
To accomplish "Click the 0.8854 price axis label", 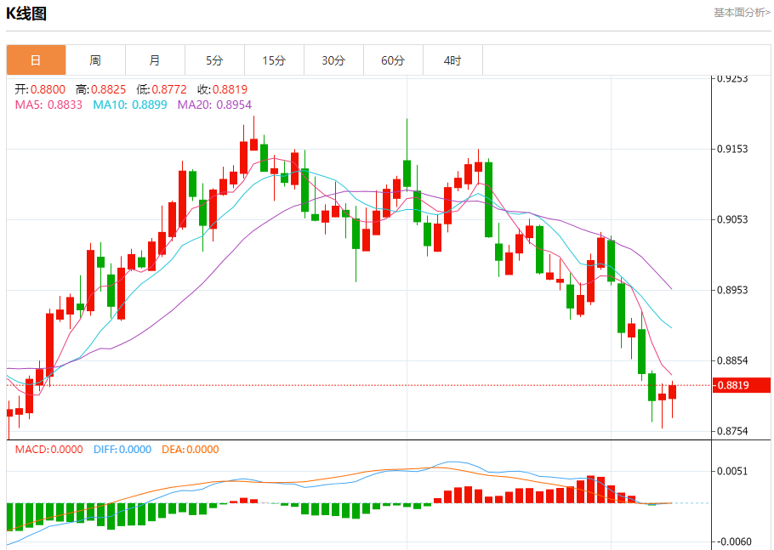I will click(732, 360).
